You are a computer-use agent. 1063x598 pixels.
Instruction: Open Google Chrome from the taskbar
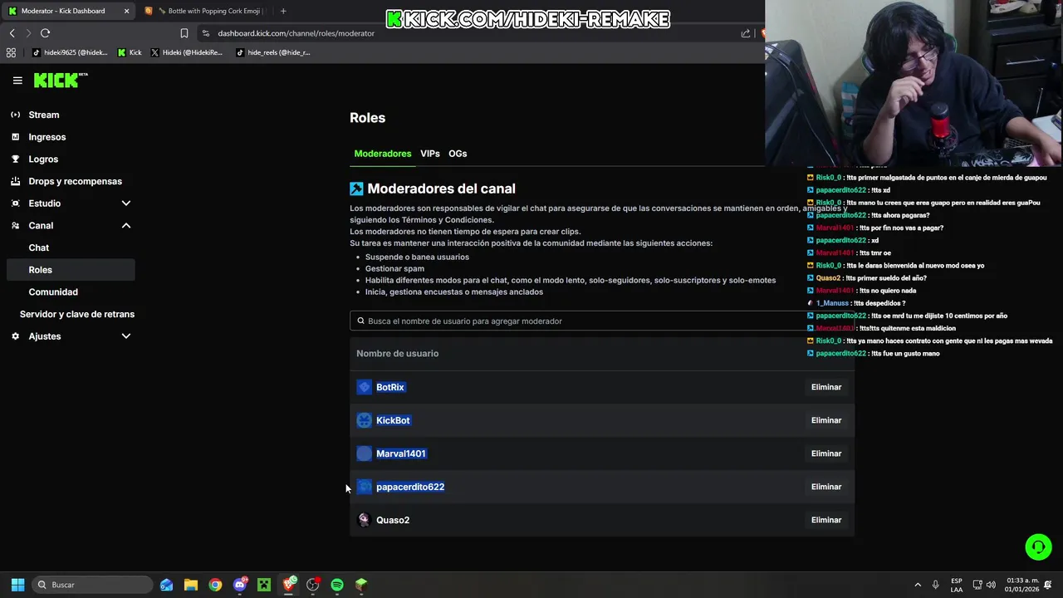click(215, 585)
